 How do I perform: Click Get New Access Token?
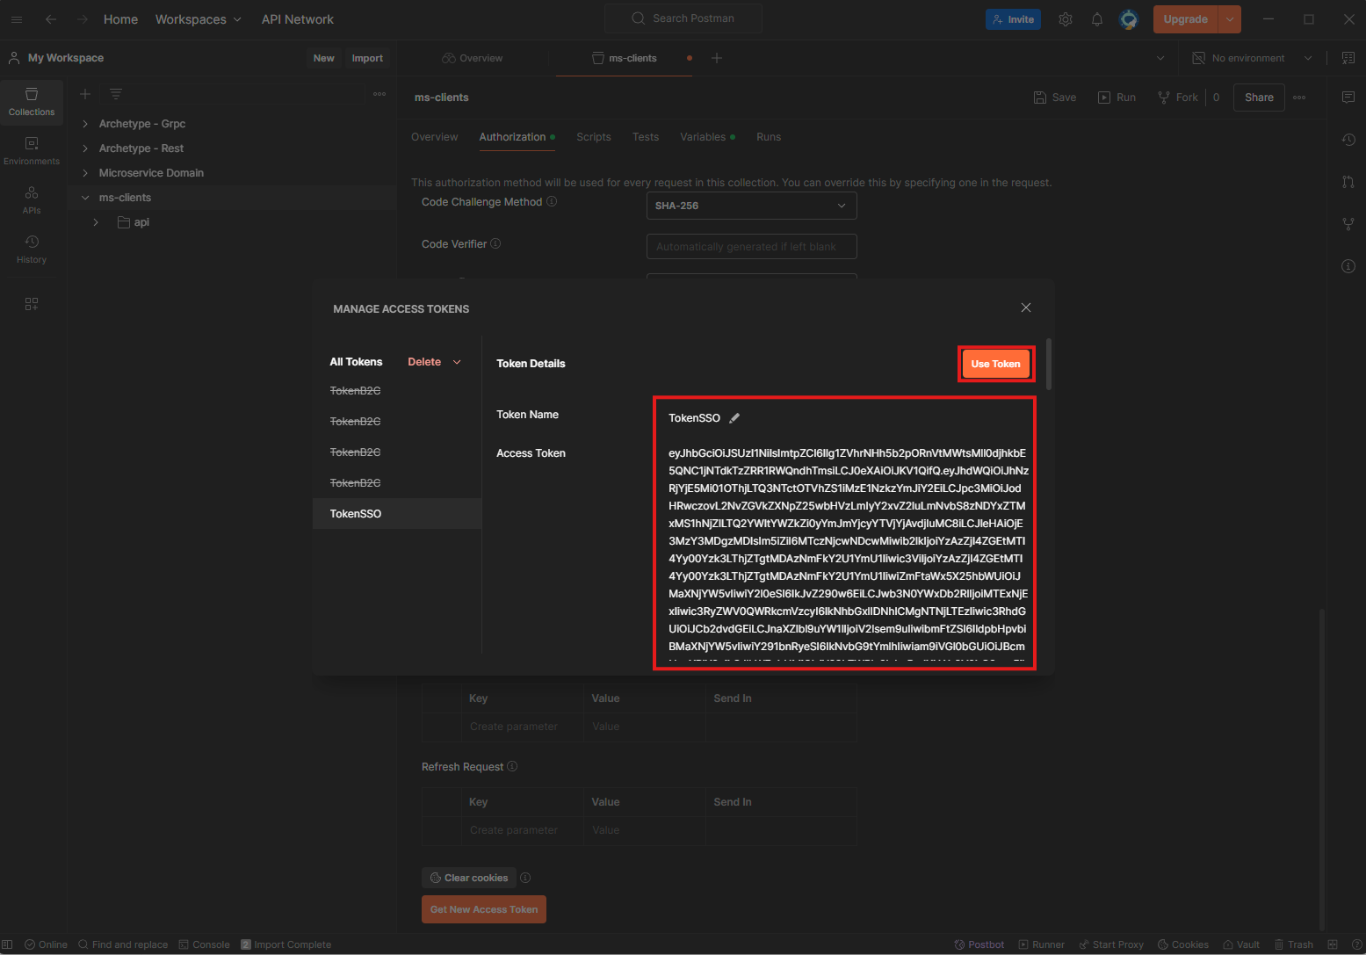pyautogui.click(x=484, y=909)
